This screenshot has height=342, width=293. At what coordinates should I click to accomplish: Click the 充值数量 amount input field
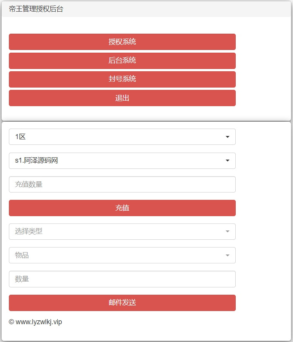click(122, 184)
